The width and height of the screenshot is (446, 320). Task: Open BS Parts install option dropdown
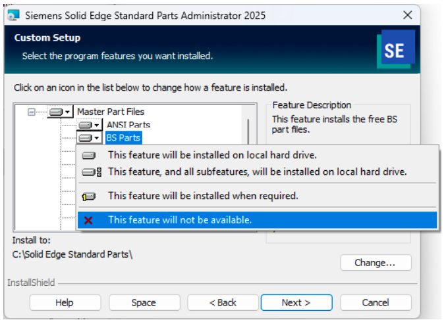tap(90, 138)
